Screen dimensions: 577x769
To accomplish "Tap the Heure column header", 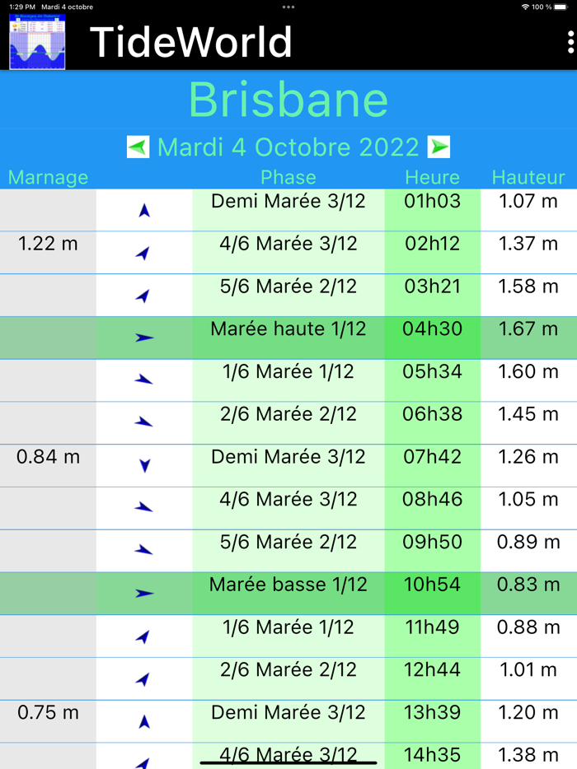I will [x=432, y=178].
